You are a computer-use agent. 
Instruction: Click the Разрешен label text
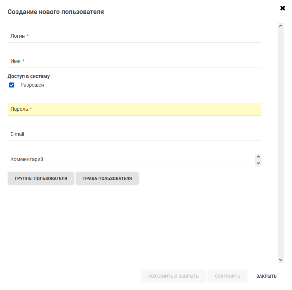32,85
